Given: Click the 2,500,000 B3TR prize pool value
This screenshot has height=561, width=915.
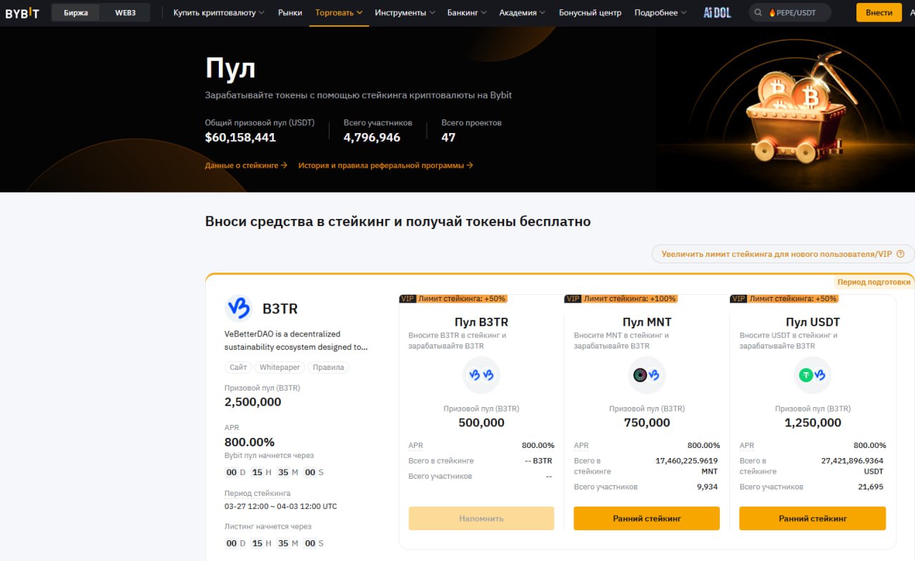Looking at the screenshot, I should click(253, 402).
